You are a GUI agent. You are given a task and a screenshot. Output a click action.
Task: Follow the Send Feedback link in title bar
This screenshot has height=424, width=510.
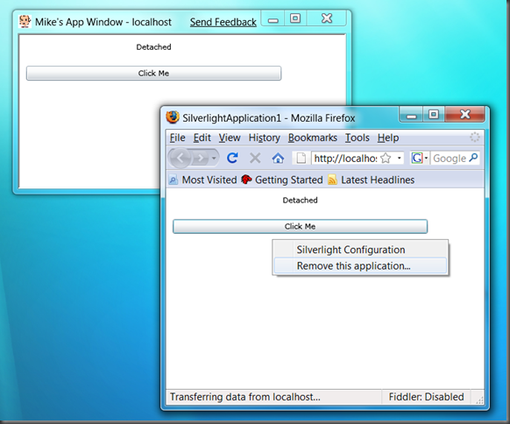(223, 22)
